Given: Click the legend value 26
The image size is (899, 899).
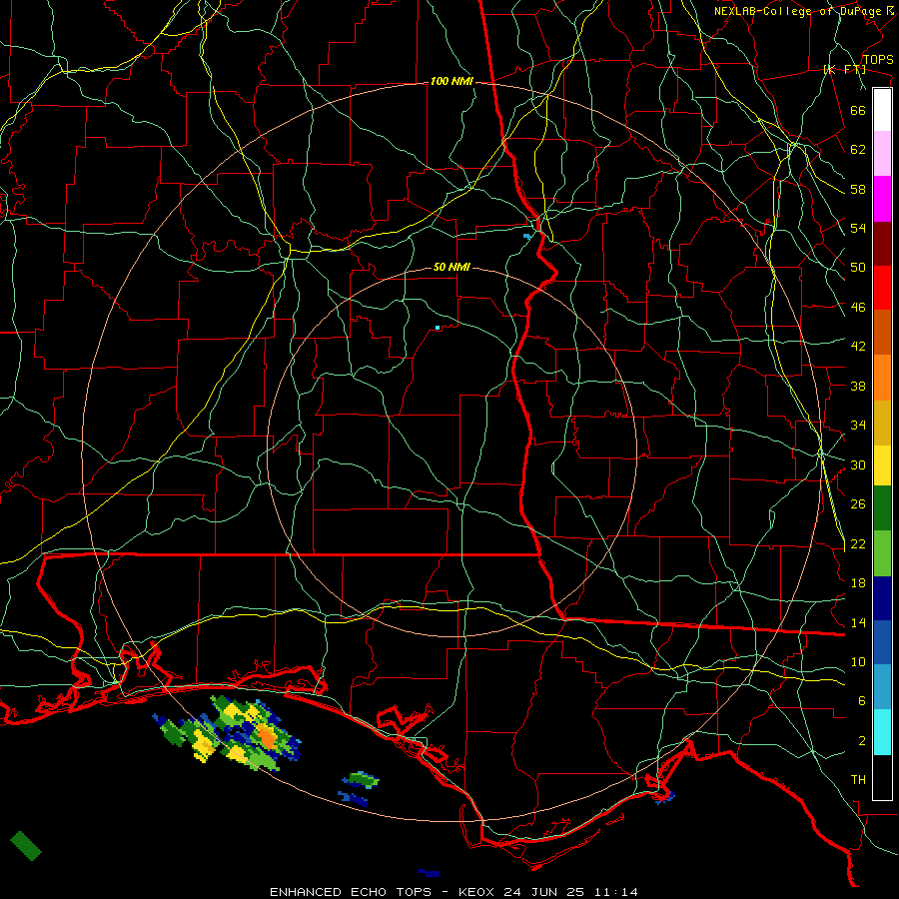Looking at the screenshot, I should pyautogui.click(x=858, y=504).
